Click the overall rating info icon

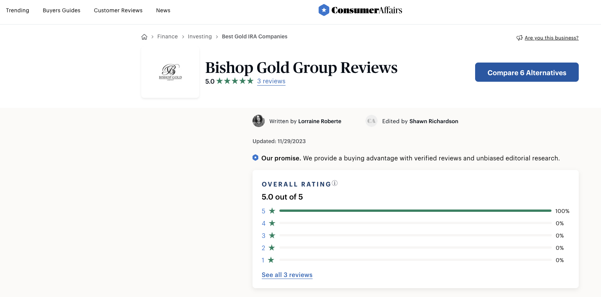click(x=335, y=183)
